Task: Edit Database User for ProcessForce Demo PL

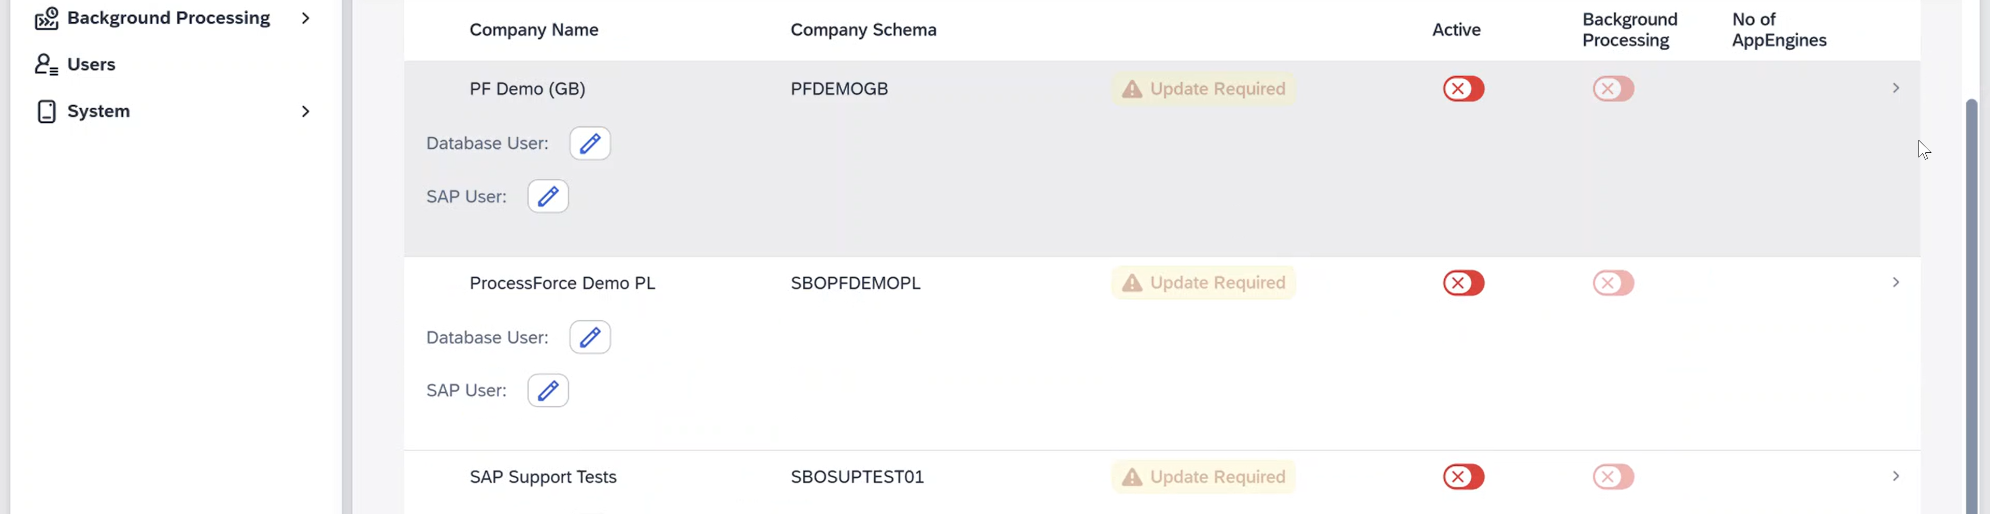Action: pyautogui.click(x=589, y=337)
